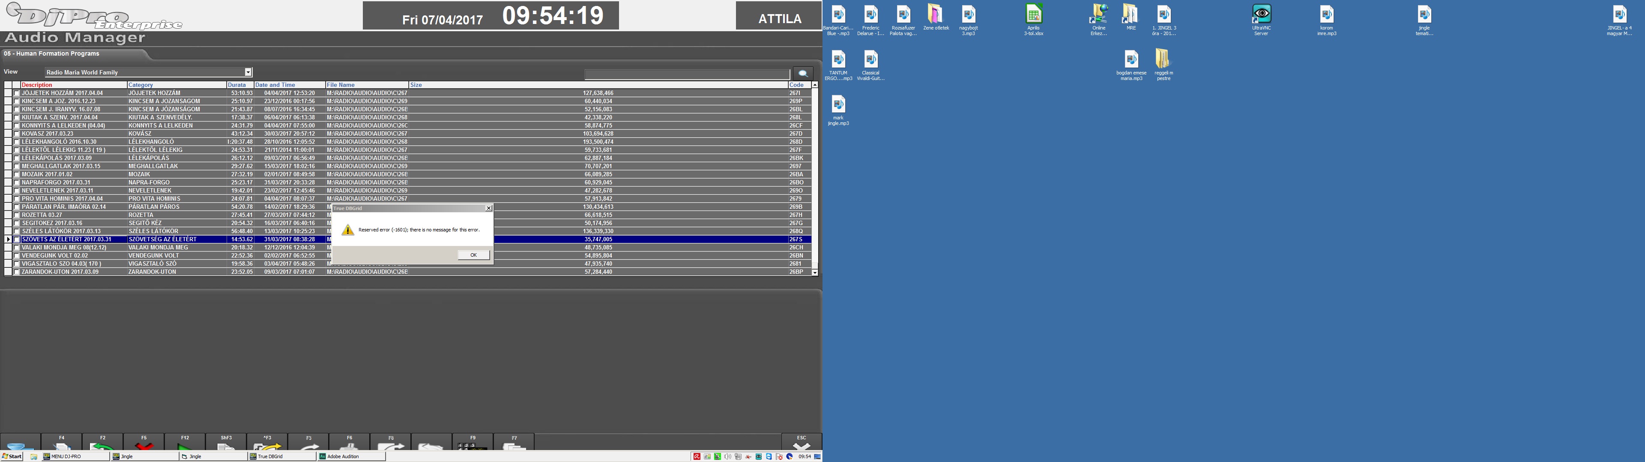This screenshot has height=462, width=1645.
Task: Click the ESC exit button
Action: pos(802,442)
